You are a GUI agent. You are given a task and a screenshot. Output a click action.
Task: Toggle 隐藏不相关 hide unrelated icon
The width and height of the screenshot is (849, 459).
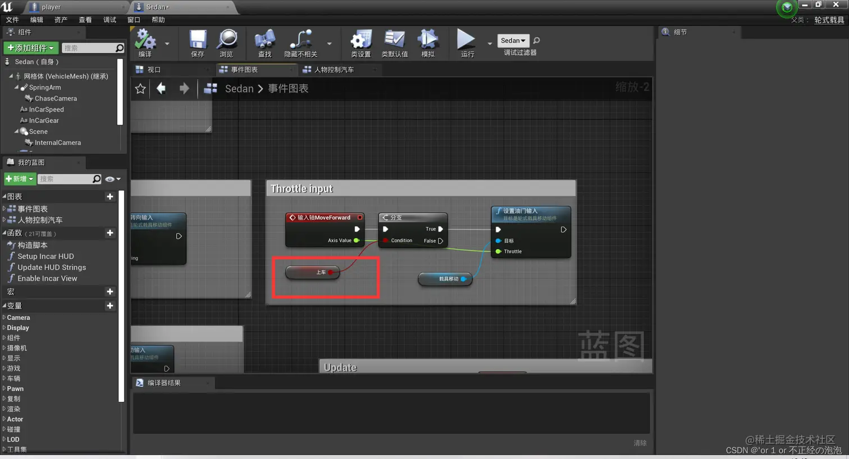coord(301,39)
